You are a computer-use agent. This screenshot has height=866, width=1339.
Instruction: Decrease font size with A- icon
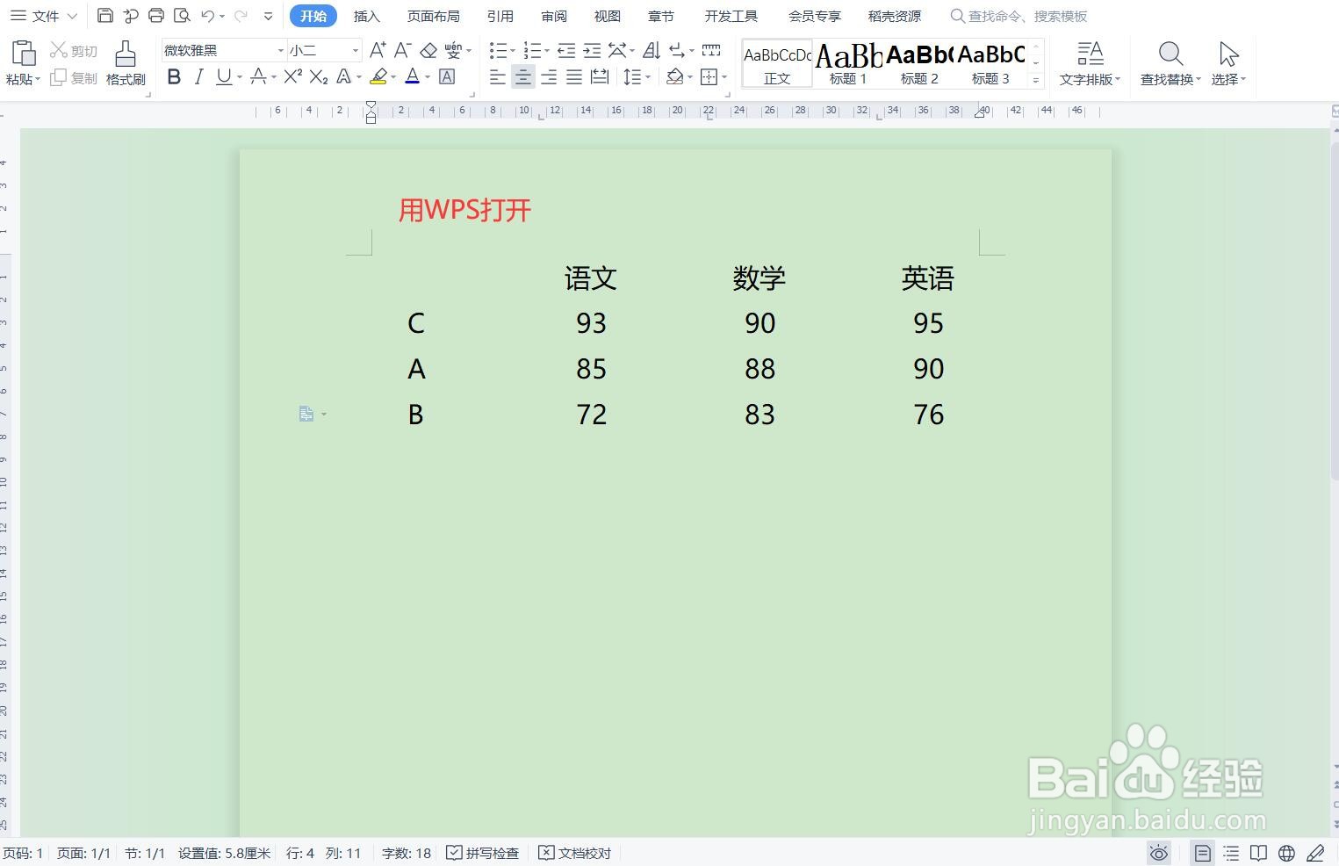click(402, 50)
